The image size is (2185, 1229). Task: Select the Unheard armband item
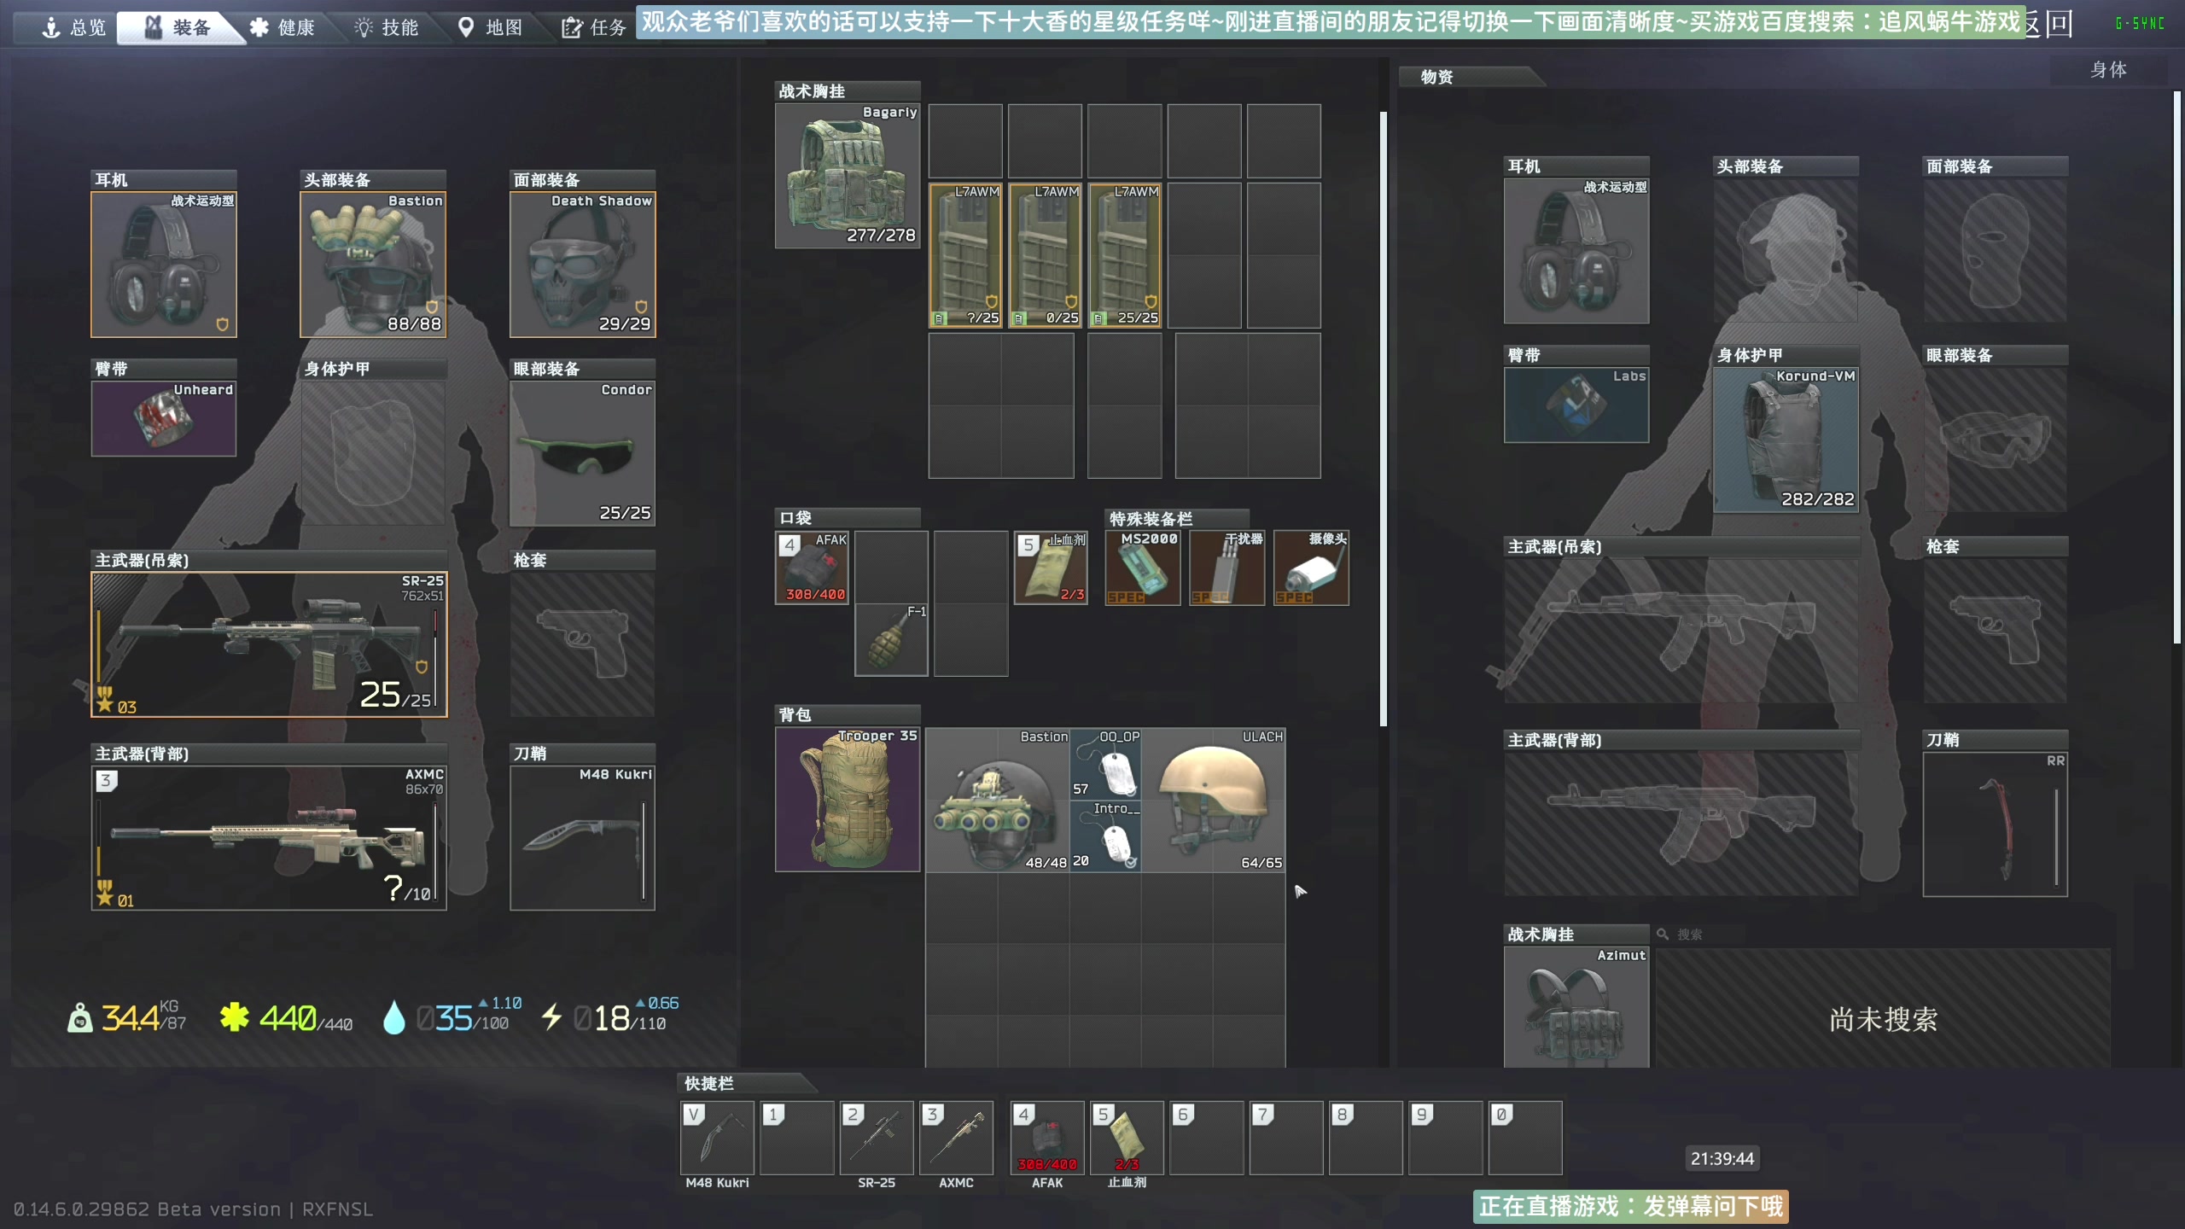(164, 418)
